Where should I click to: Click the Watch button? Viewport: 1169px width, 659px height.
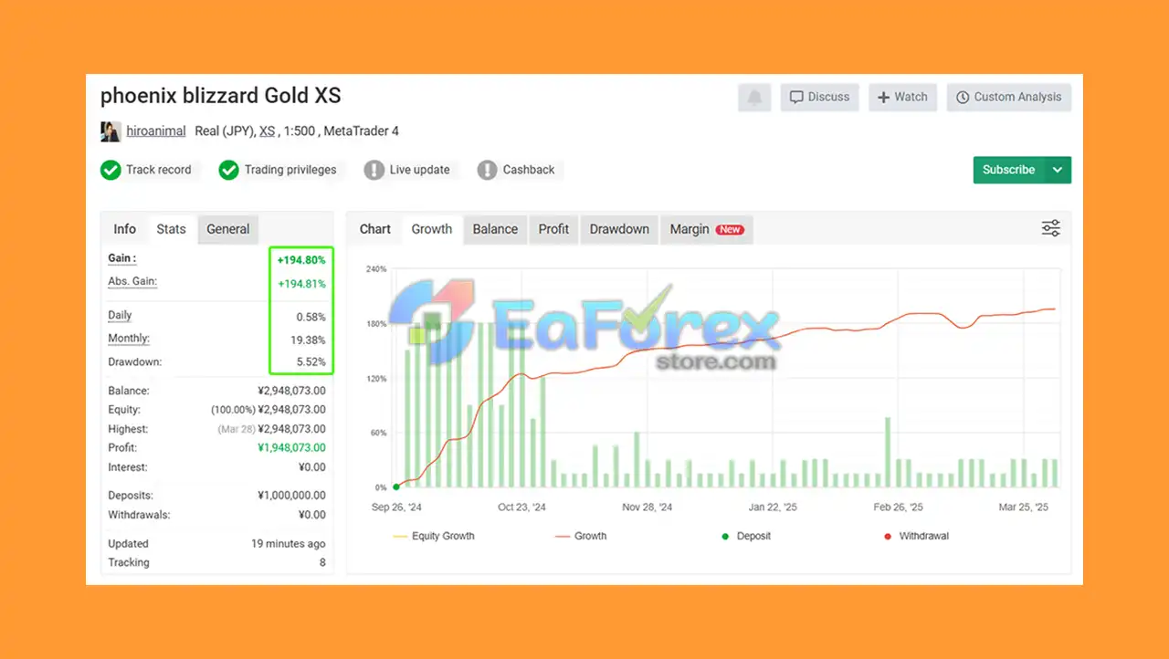(902, 98)
